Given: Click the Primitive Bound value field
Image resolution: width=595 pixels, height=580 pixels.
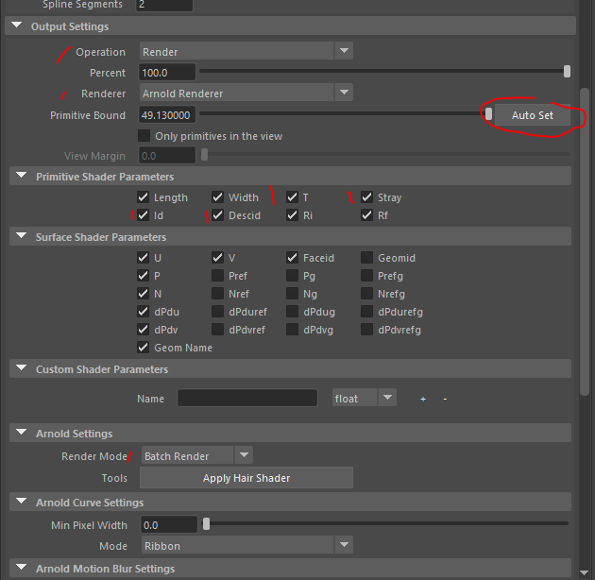Looking at the screenshot, I should click(x=167, y=115).
